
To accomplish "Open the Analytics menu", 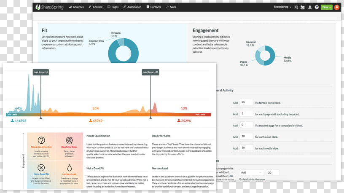I will click(76, 7).
